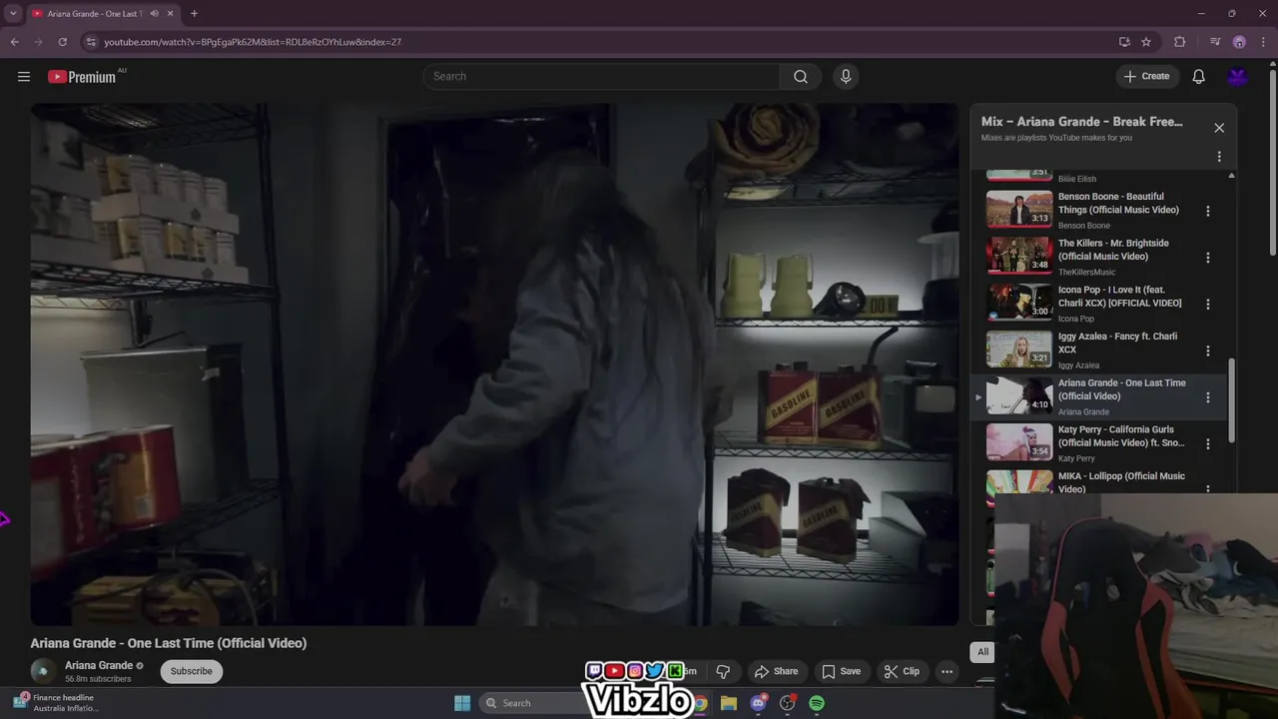Viewport: 1278px width, 719px height.
Task: Click the YouTube search input field
Action: click(602, 77)
